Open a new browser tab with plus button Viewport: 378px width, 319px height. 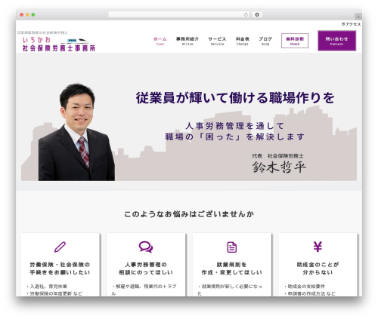(358, 17)
